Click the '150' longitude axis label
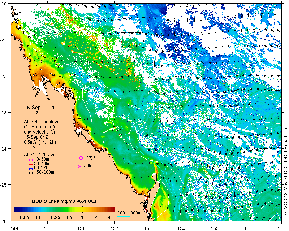 48,228
